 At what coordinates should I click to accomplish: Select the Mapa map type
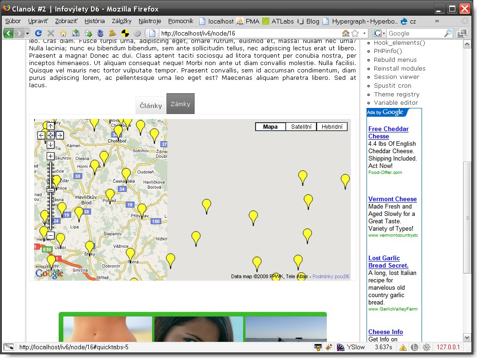pos(270,127)
